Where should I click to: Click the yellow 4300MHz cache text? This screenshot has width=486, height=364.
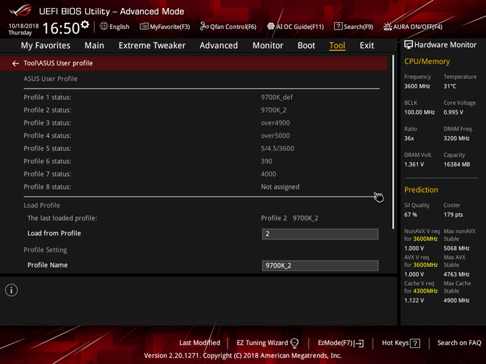(x=425, y=291)
